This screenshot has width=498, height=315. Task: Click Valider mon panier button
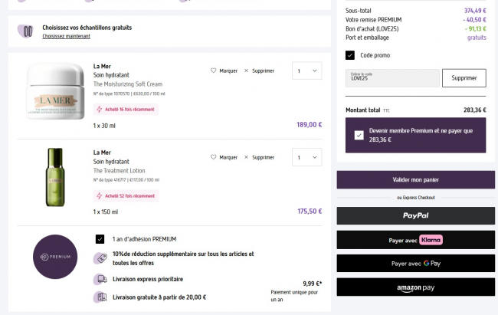(415, 179)
